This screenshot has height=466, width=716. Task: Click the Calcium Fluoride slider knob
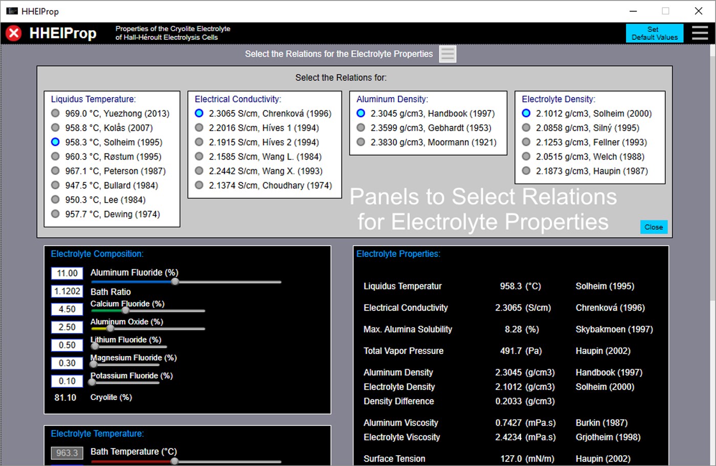(x=125, y=310)
